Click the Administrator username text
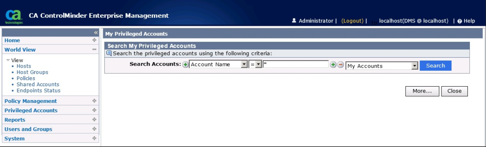Viewport: 486px width, 147px height. [x=316, y=21]
